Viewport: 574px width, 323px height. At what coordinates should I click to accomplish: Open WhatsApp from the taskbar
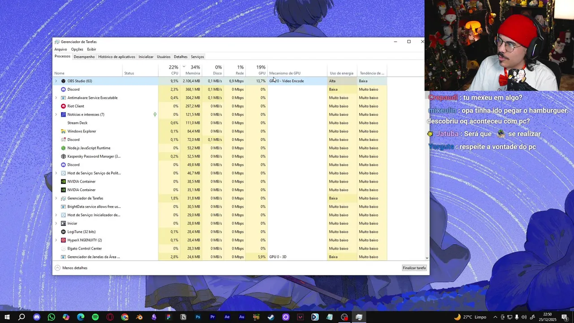51,317
